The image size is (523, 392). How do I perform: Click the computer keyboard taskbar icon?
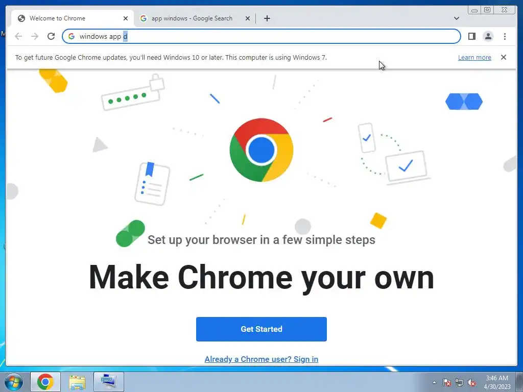[109, 382]
